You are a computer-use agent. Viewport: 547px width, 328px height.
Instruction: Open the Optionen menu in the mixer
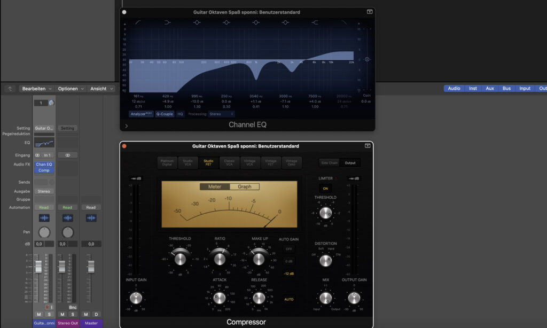[71, 89]
